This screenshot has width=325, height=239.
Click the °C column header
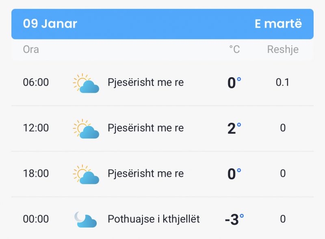[x=234, y=49]
